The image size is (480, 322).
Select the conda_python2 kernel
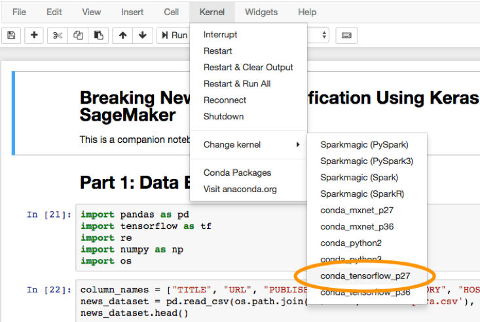pos(367,243)
